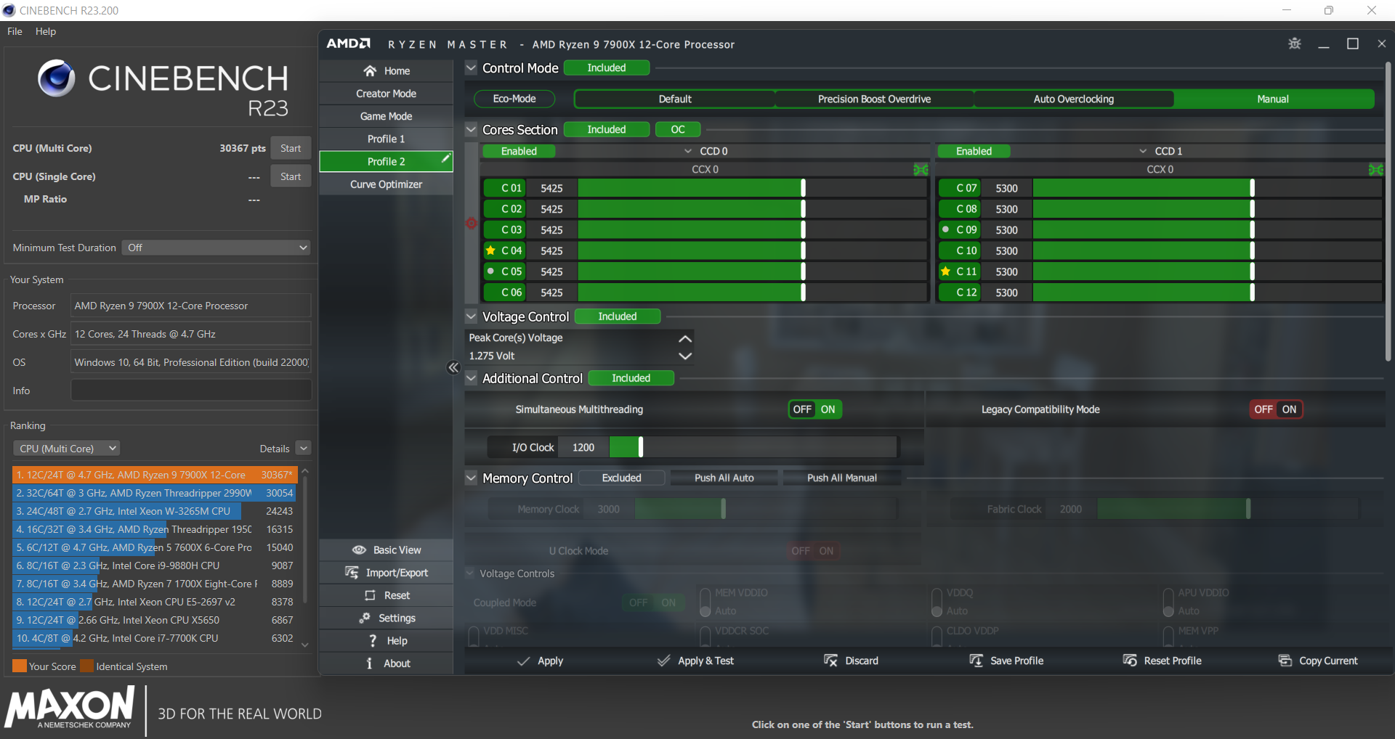Collapse CCD 0 with its chevron
The width and height of the screenshot is (1395, 739).
(x=688, y=151)
